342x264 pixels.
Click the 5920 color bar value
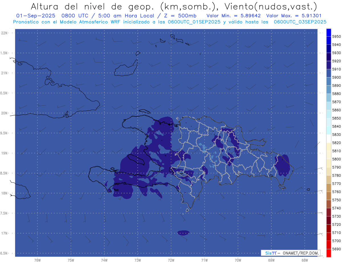pyautogui.click(x=336, y=61)
